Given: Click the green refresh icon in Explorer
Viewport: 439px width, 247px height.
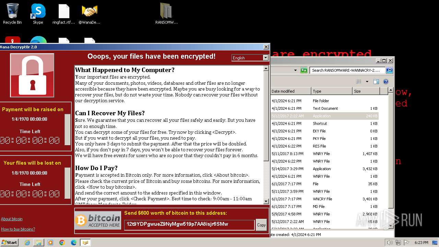Looking at the screenshot, I should tap(304, 70).
